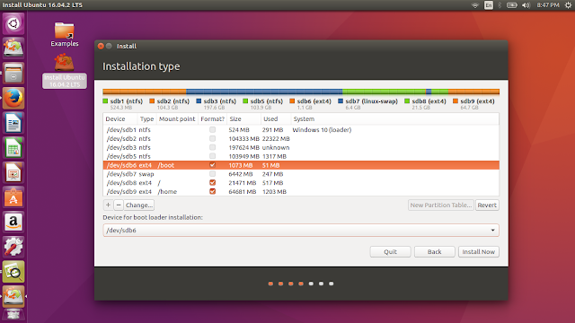Image resolution: width=575 pixels, height=323 pixels.
Task: Click the sdb5 (ntfs) legend label
Action: [x=267, y=101]
